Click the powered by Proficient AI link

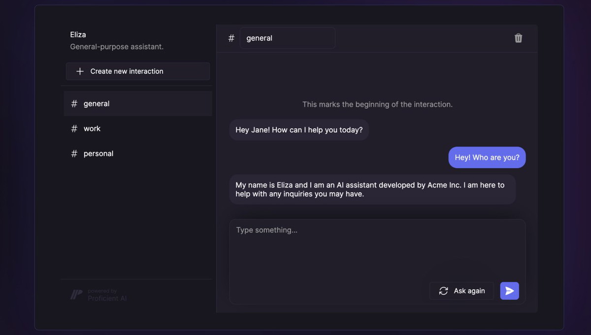pyautogui.click(x=98, y=295)
